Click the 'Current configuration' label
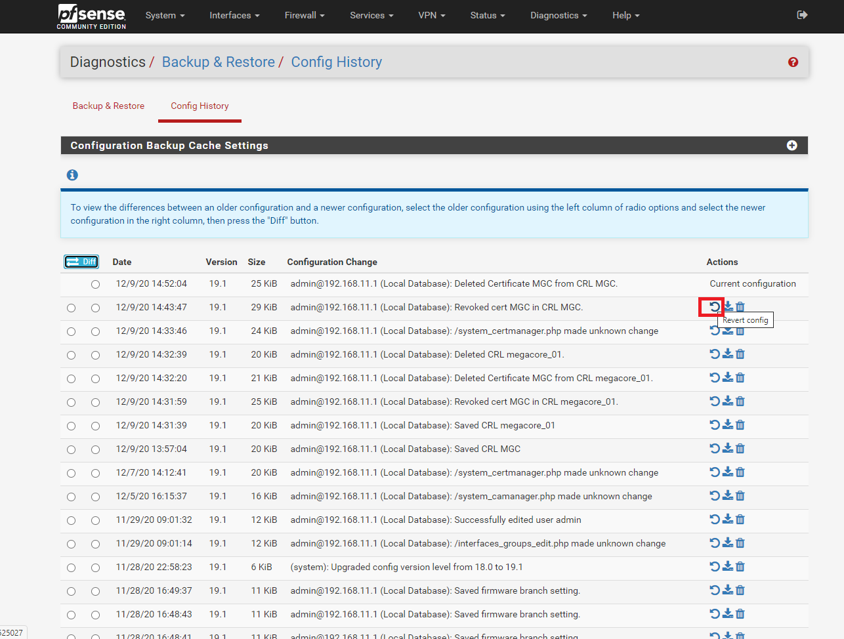This screenshot has width=844, height=639. pyautogui.click(x=753, y=283)
